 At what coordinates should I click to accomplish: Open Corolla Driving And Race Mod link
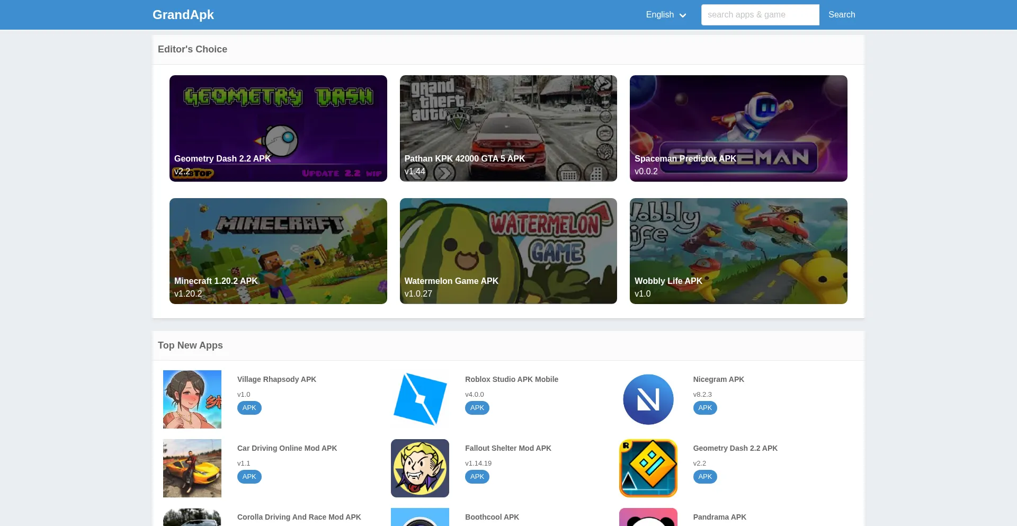(299, 517)
